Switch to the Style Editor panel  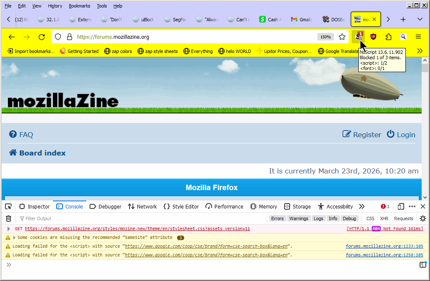[x=181, y=207]
